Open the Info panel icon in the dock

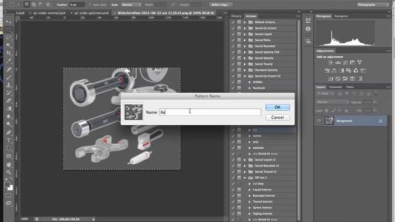(308, 29)
